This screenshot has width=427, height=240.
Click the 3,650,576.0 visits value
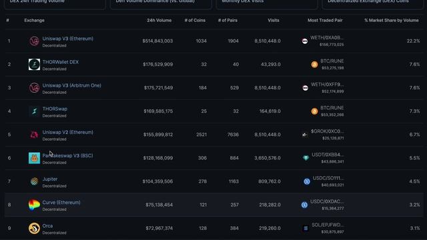click(x=268, y=158)
